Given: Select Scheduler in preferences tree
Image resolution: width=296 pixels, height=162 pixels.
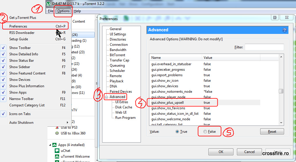Looking at the screenshot, I should (117, 71).
